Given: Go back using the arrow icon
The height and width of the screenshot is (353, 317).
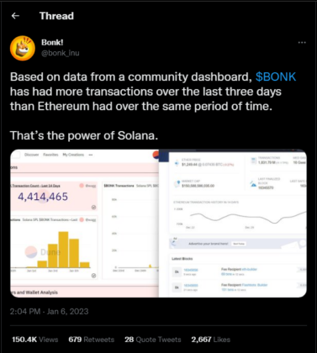Looking at the screenshot, I should tap(15, 16).
